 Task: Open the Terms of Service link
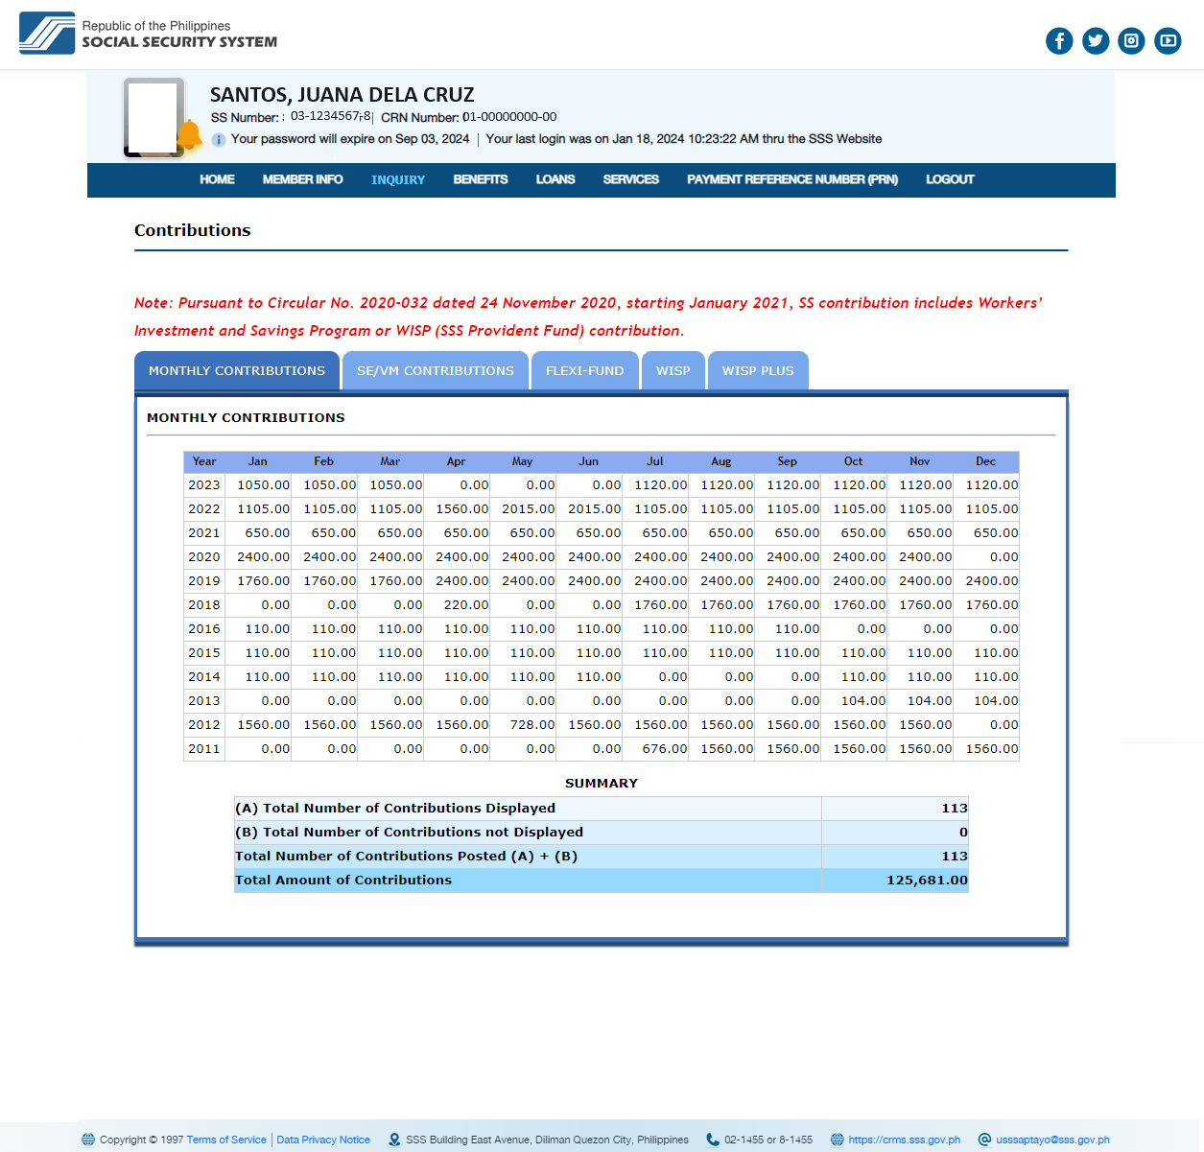[226, 1140]
